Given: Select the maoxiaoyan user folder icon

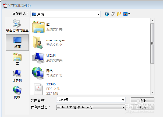Looking at the screenshot, I should (x=38, y=42).
